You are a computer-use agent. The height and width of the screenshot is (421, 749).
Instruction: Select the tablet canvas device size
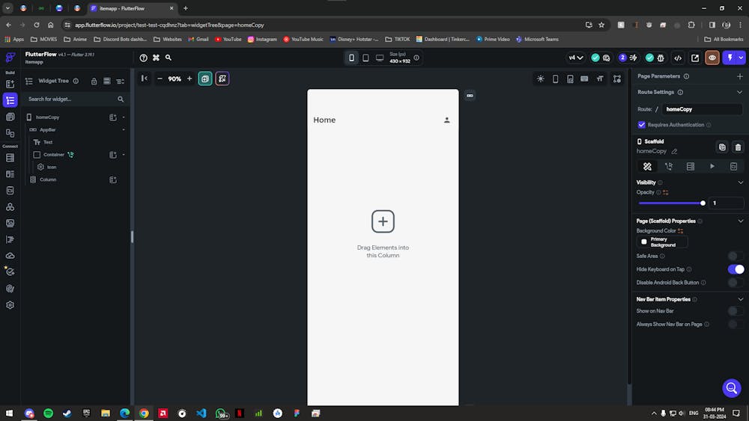click(366, 58)
